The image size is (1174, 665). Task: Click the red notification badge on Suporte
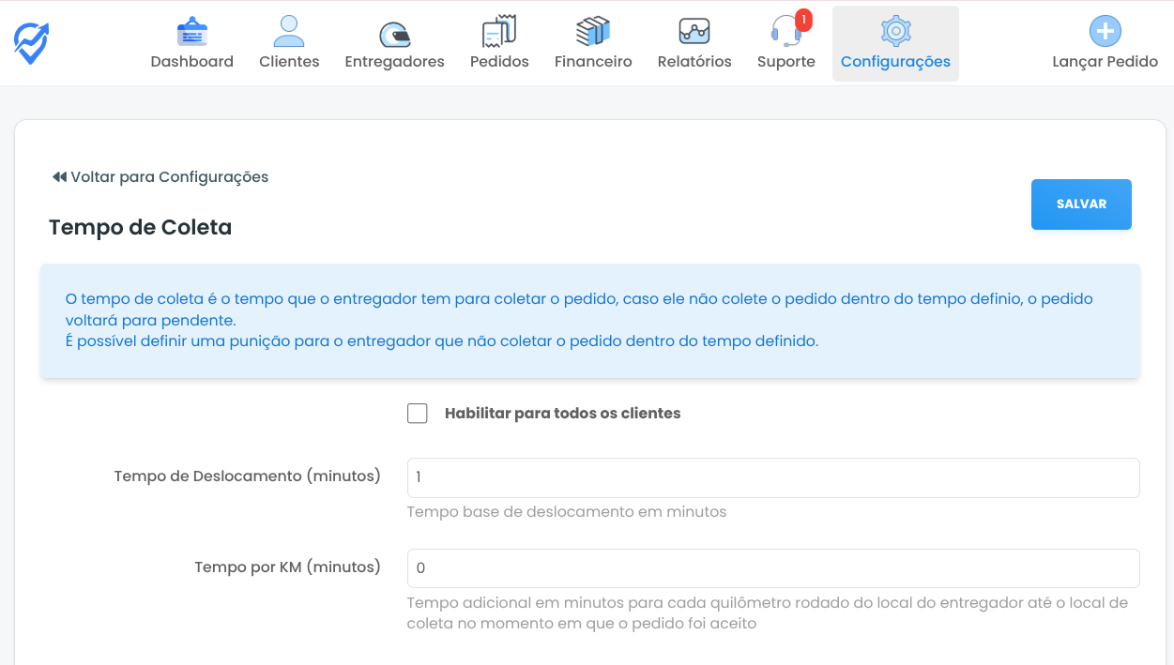pos(803,20)
